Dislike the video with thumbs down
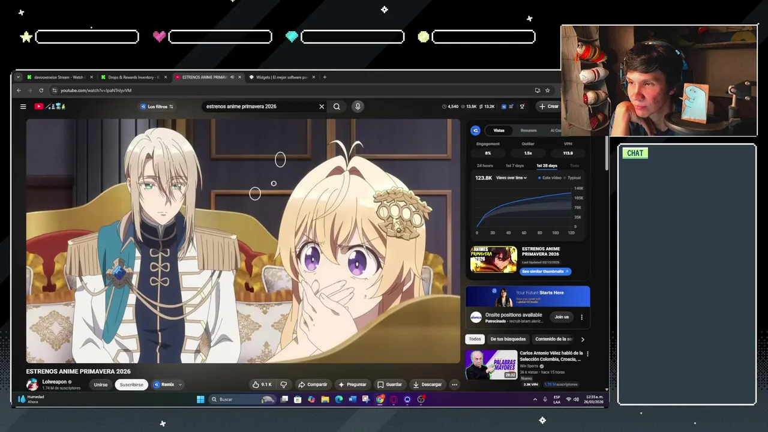This screenshot has width=768, height=432. 284,385
